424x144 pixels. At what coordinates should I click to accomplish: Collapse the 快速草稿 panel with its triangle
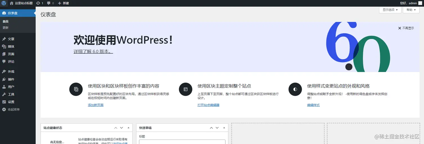click(x=224, y=128)
